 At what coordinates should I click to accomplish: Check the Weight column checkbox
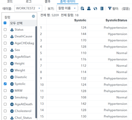coord(5,70)
